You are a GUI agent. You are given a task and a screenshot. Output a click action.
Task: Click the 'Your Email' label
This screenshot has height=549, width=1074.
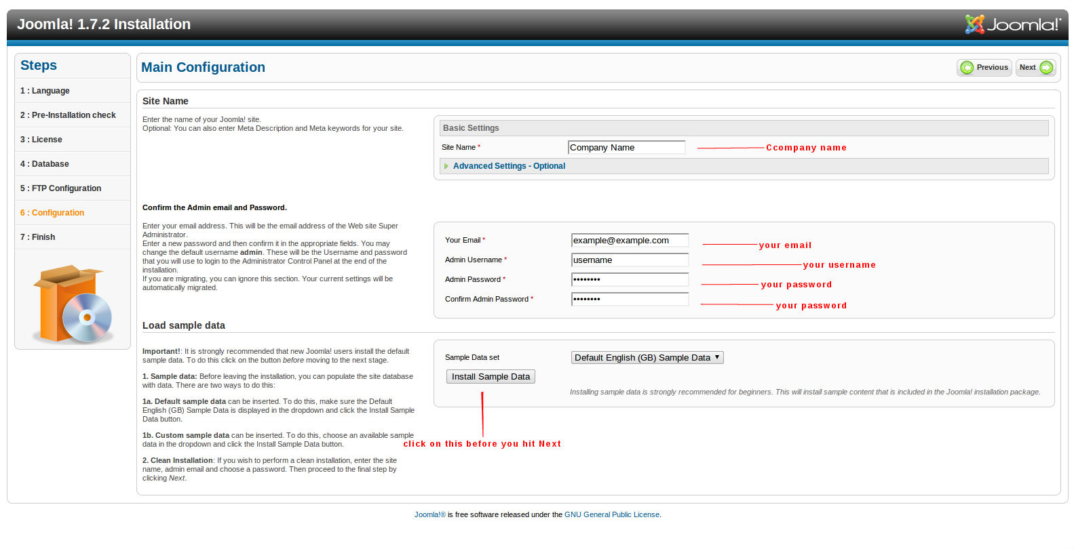pos(463,240)
